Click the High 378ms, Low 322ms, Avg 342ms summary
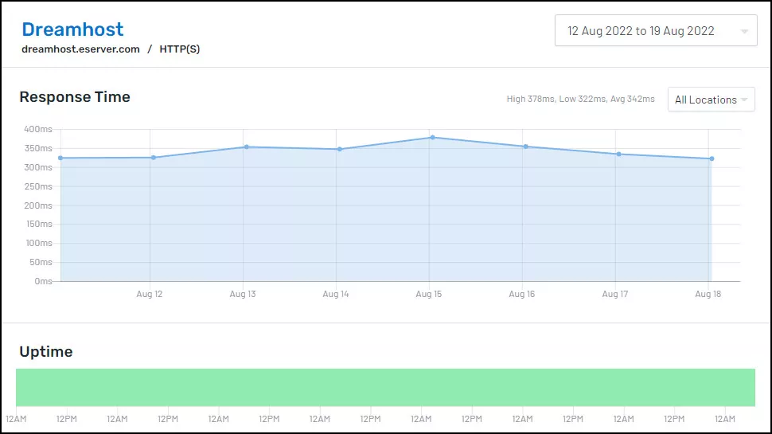Image resolution: width=772 pixels, height=434 pixels. pyautogui.click(x=580, y=99)
